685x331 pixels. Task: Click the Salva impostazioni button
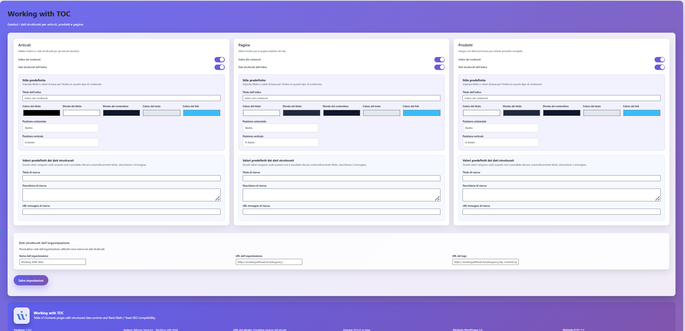(x=31, y=280)
